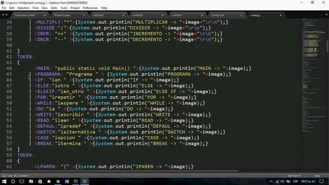Click the horizontal scrollbar at the bottom

120,171
